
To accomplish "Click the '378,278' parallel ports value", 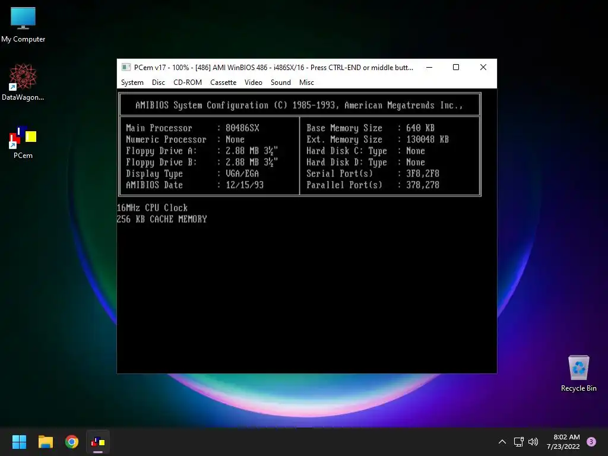I will (x=423, y=185).
